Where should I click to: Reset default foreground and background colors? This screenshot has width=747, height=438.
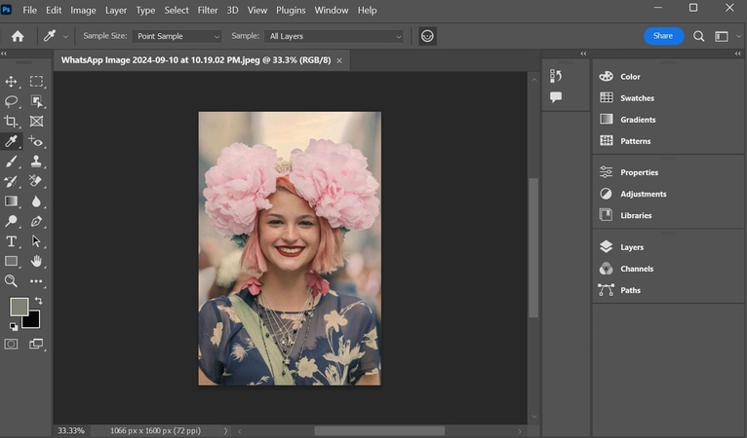[x=14, y=326]
